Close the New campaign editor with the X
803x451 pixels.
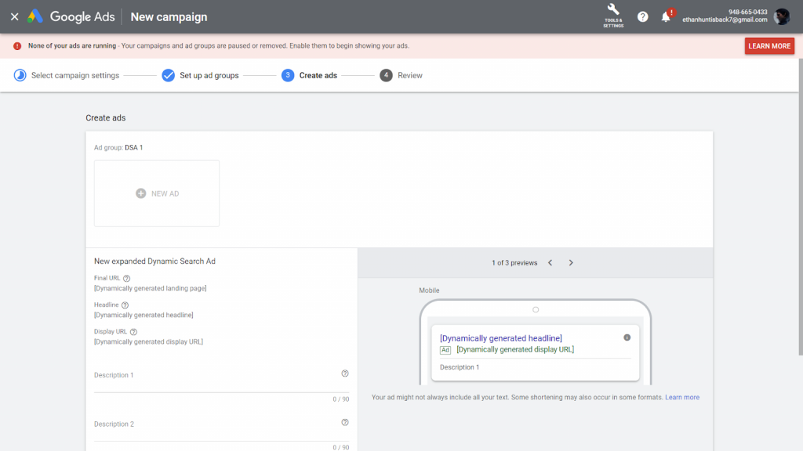(14, 16)
